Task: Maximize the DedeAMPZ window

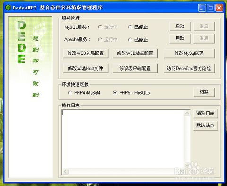Action: [210, 8]
